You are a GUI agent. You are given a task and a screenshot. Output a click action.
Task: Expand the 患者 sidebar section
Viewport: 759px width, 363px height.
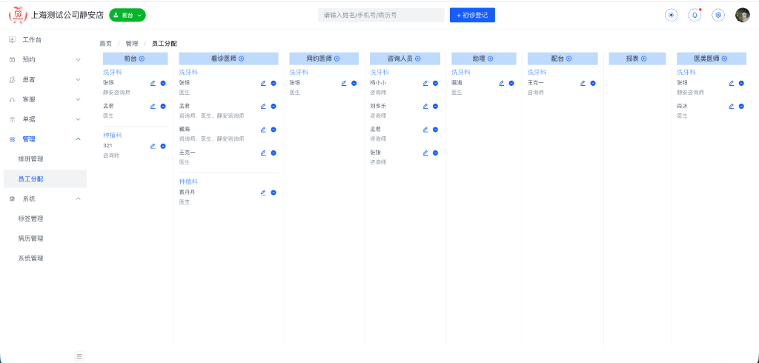pyautogui.click(x=45, y=79)
